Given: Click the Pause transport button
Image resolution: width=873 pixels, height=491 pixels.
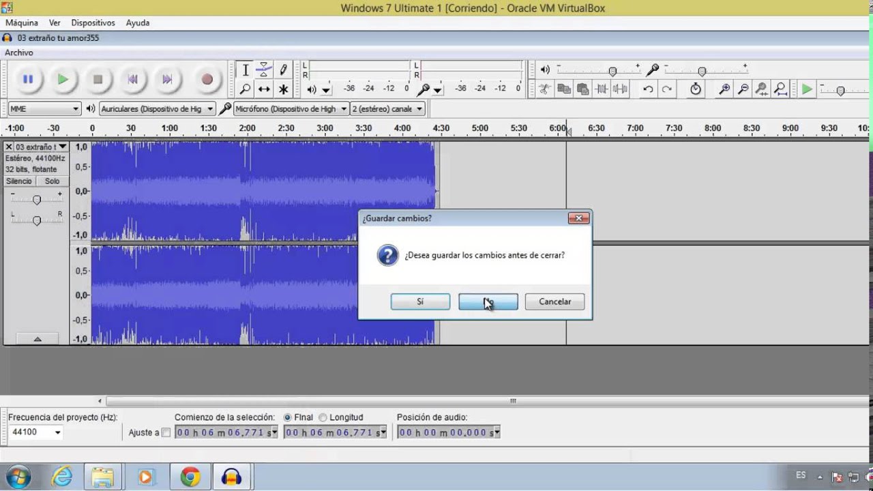Looking at the screenshot, I should pos(28,79).
